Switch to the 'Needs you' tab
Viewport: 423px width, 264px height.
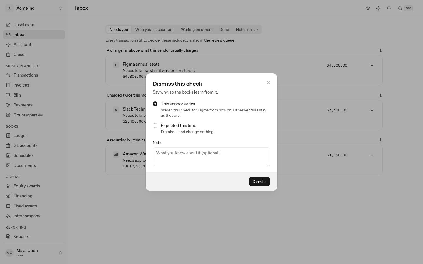pos(119,29)
